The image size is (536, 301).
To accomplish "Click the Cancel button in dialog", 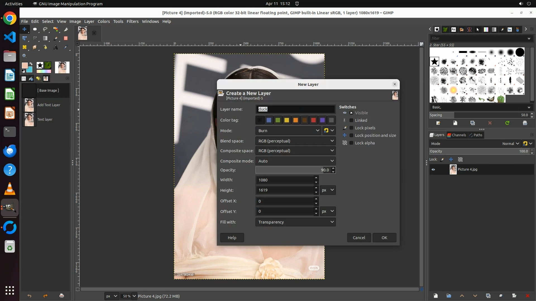I will click(x=359, y=238).
